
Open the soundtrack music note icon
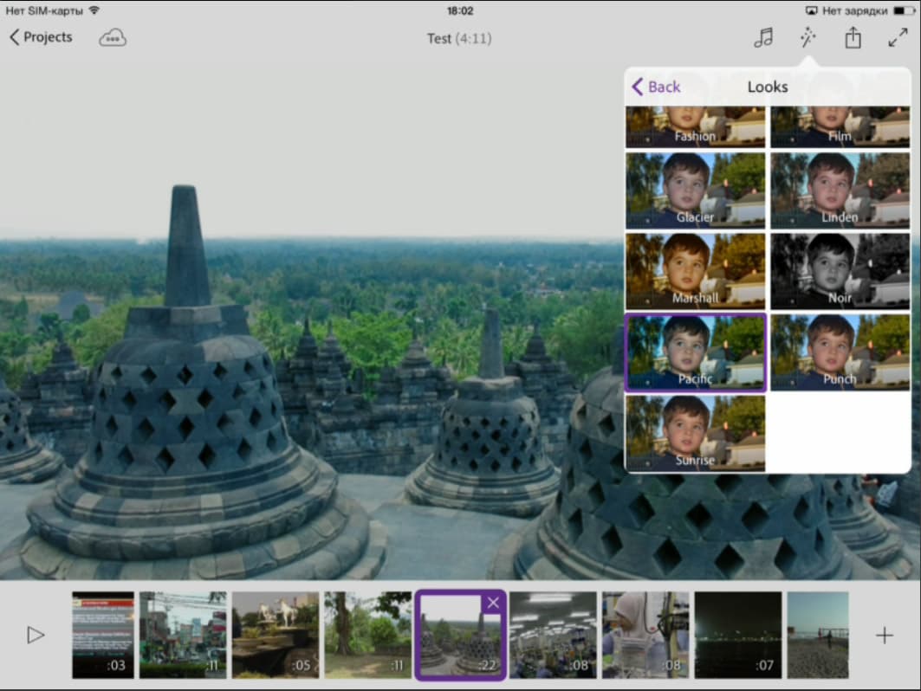tap(763, 37)
